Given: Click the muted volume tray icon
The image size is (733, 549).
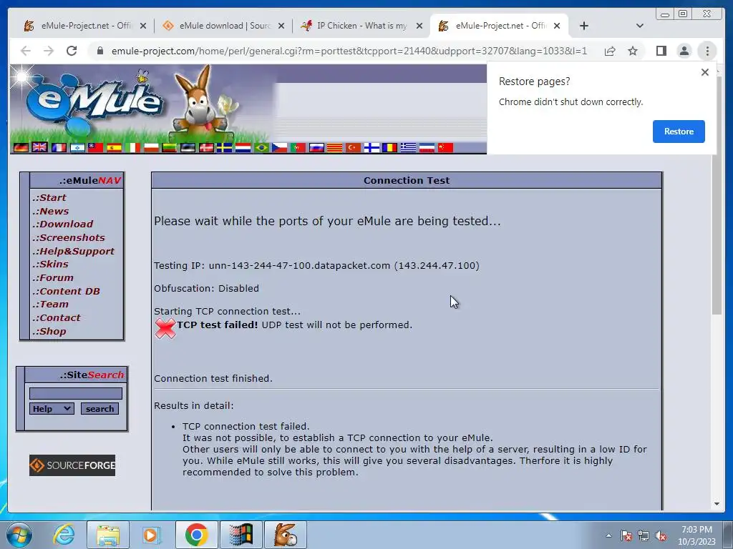Looking at the screenshot, I should tap(661, 535).
